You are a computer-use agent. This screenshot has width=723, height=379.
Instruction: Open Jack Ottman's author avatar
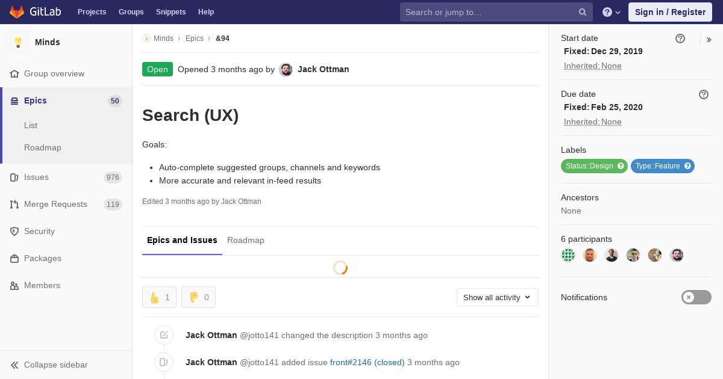tap(286, 69)
